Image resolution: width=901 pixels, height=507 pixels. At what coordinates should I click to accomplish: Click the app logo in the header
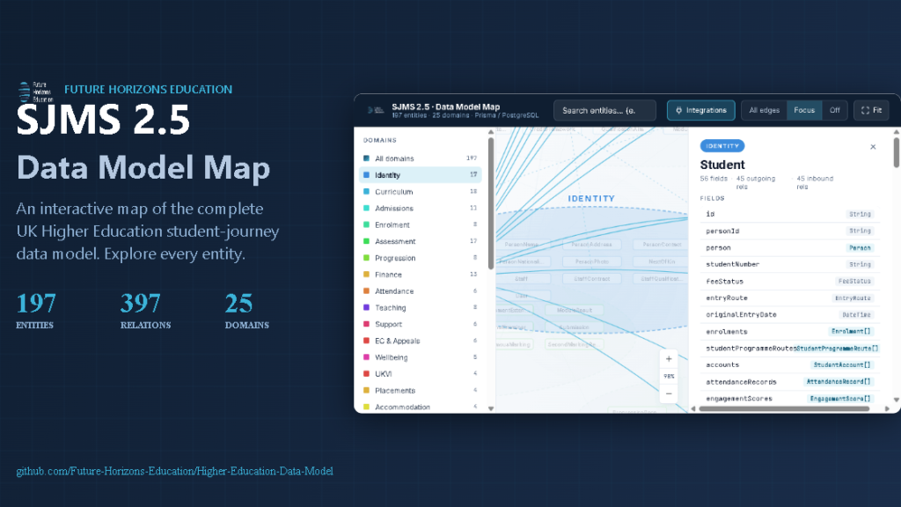[376, 110]
